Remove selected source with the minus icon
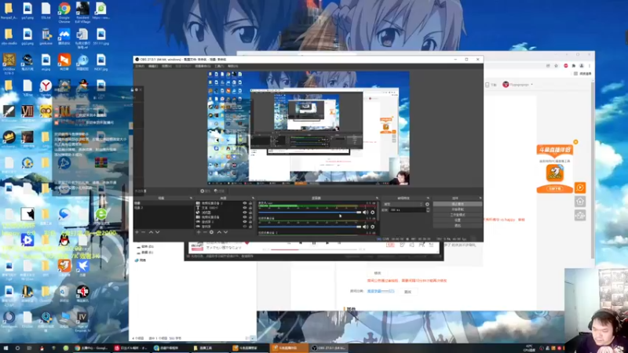 [205, 232]
